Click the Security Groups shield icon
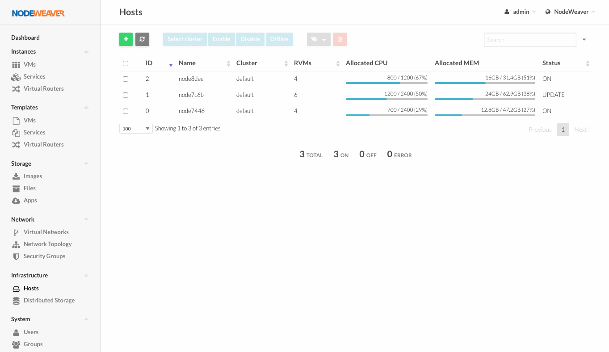Screen dimensions: 609x352 pos(16,256)
